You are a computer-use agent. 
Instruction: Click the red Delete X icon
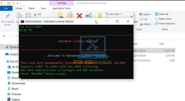tap(79, 16)
